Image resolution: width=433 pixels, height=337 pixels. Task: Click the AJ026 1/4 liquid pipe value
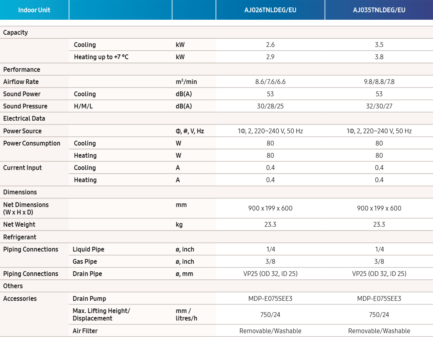coord(271,249)
